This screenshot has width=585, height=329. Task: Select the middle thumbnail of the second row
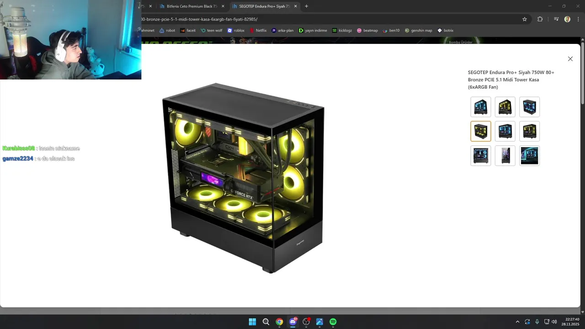[x=505, y=131]
